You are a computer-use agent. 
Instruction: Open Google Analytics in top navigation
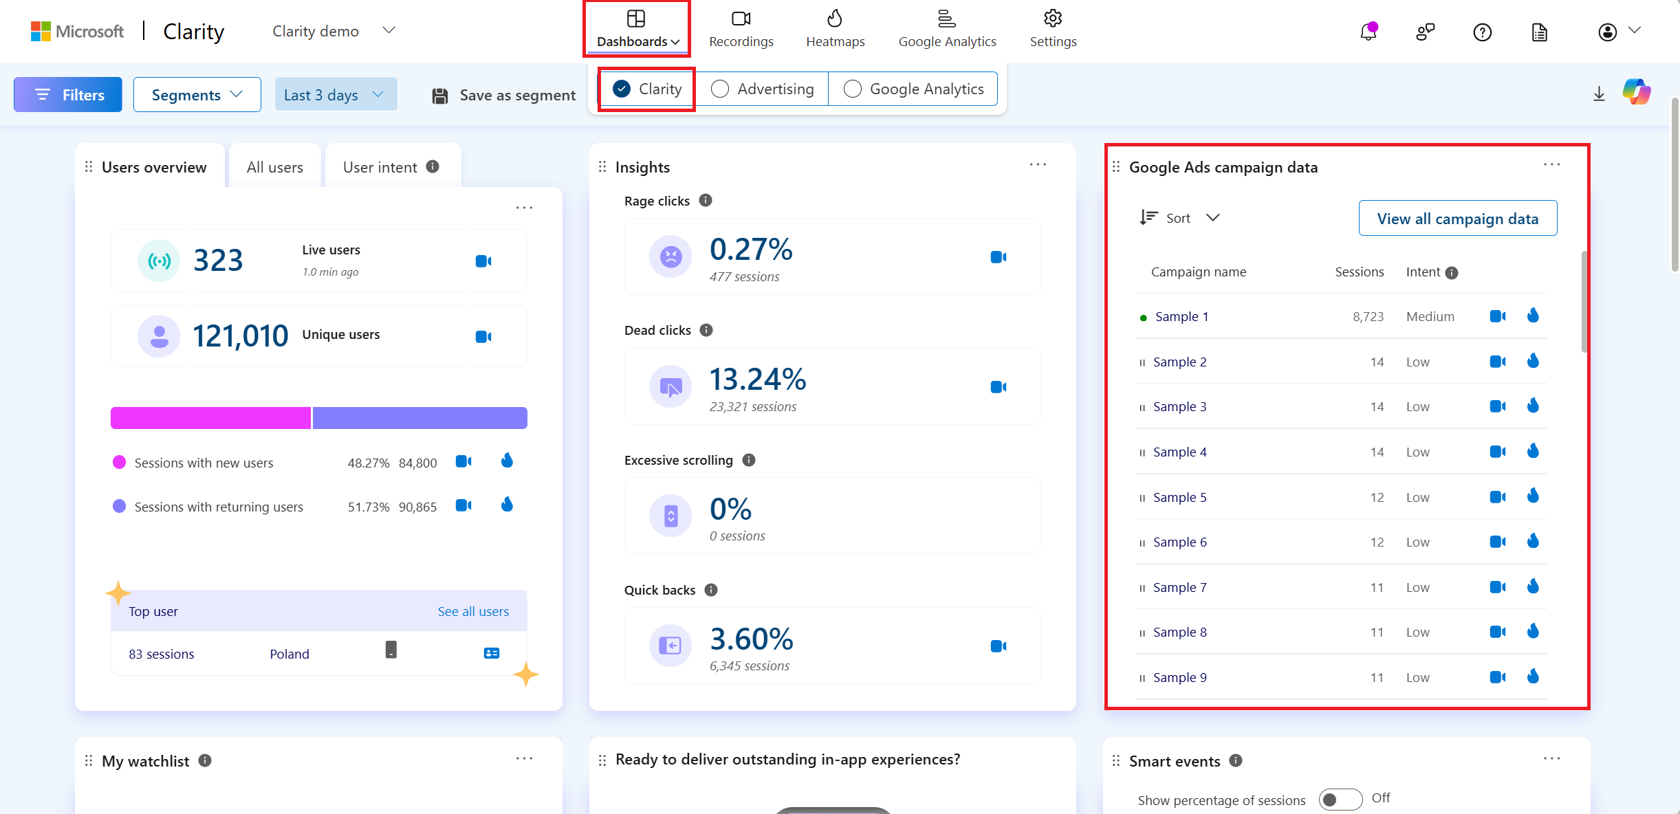tap(947, 30)
